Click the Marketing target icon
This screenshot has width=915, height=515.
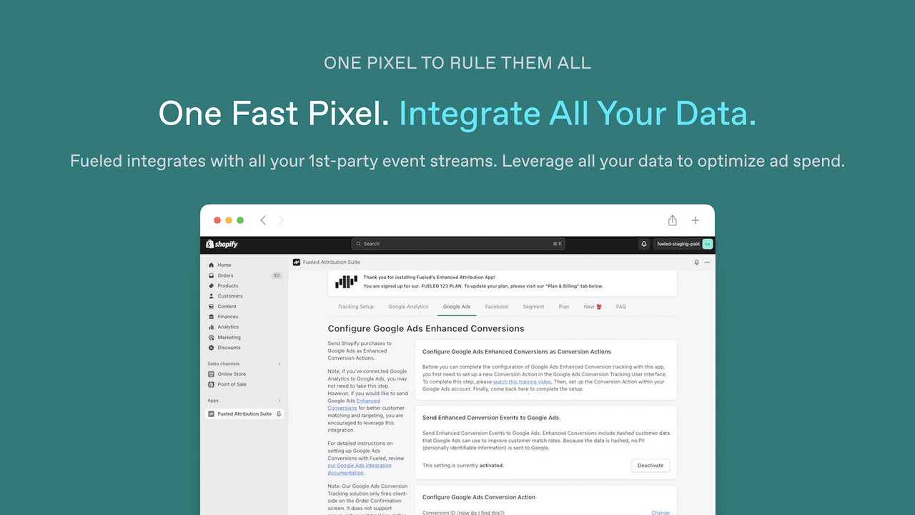[211, 338]
